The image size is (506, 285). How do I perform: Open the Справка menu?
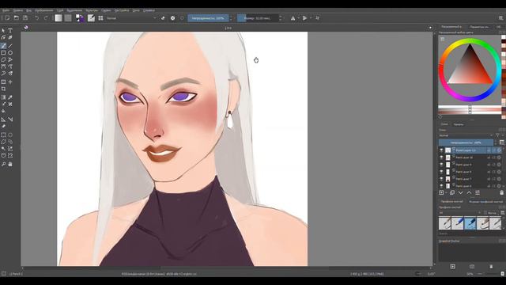pyautogui.click(x=149, y=10)
